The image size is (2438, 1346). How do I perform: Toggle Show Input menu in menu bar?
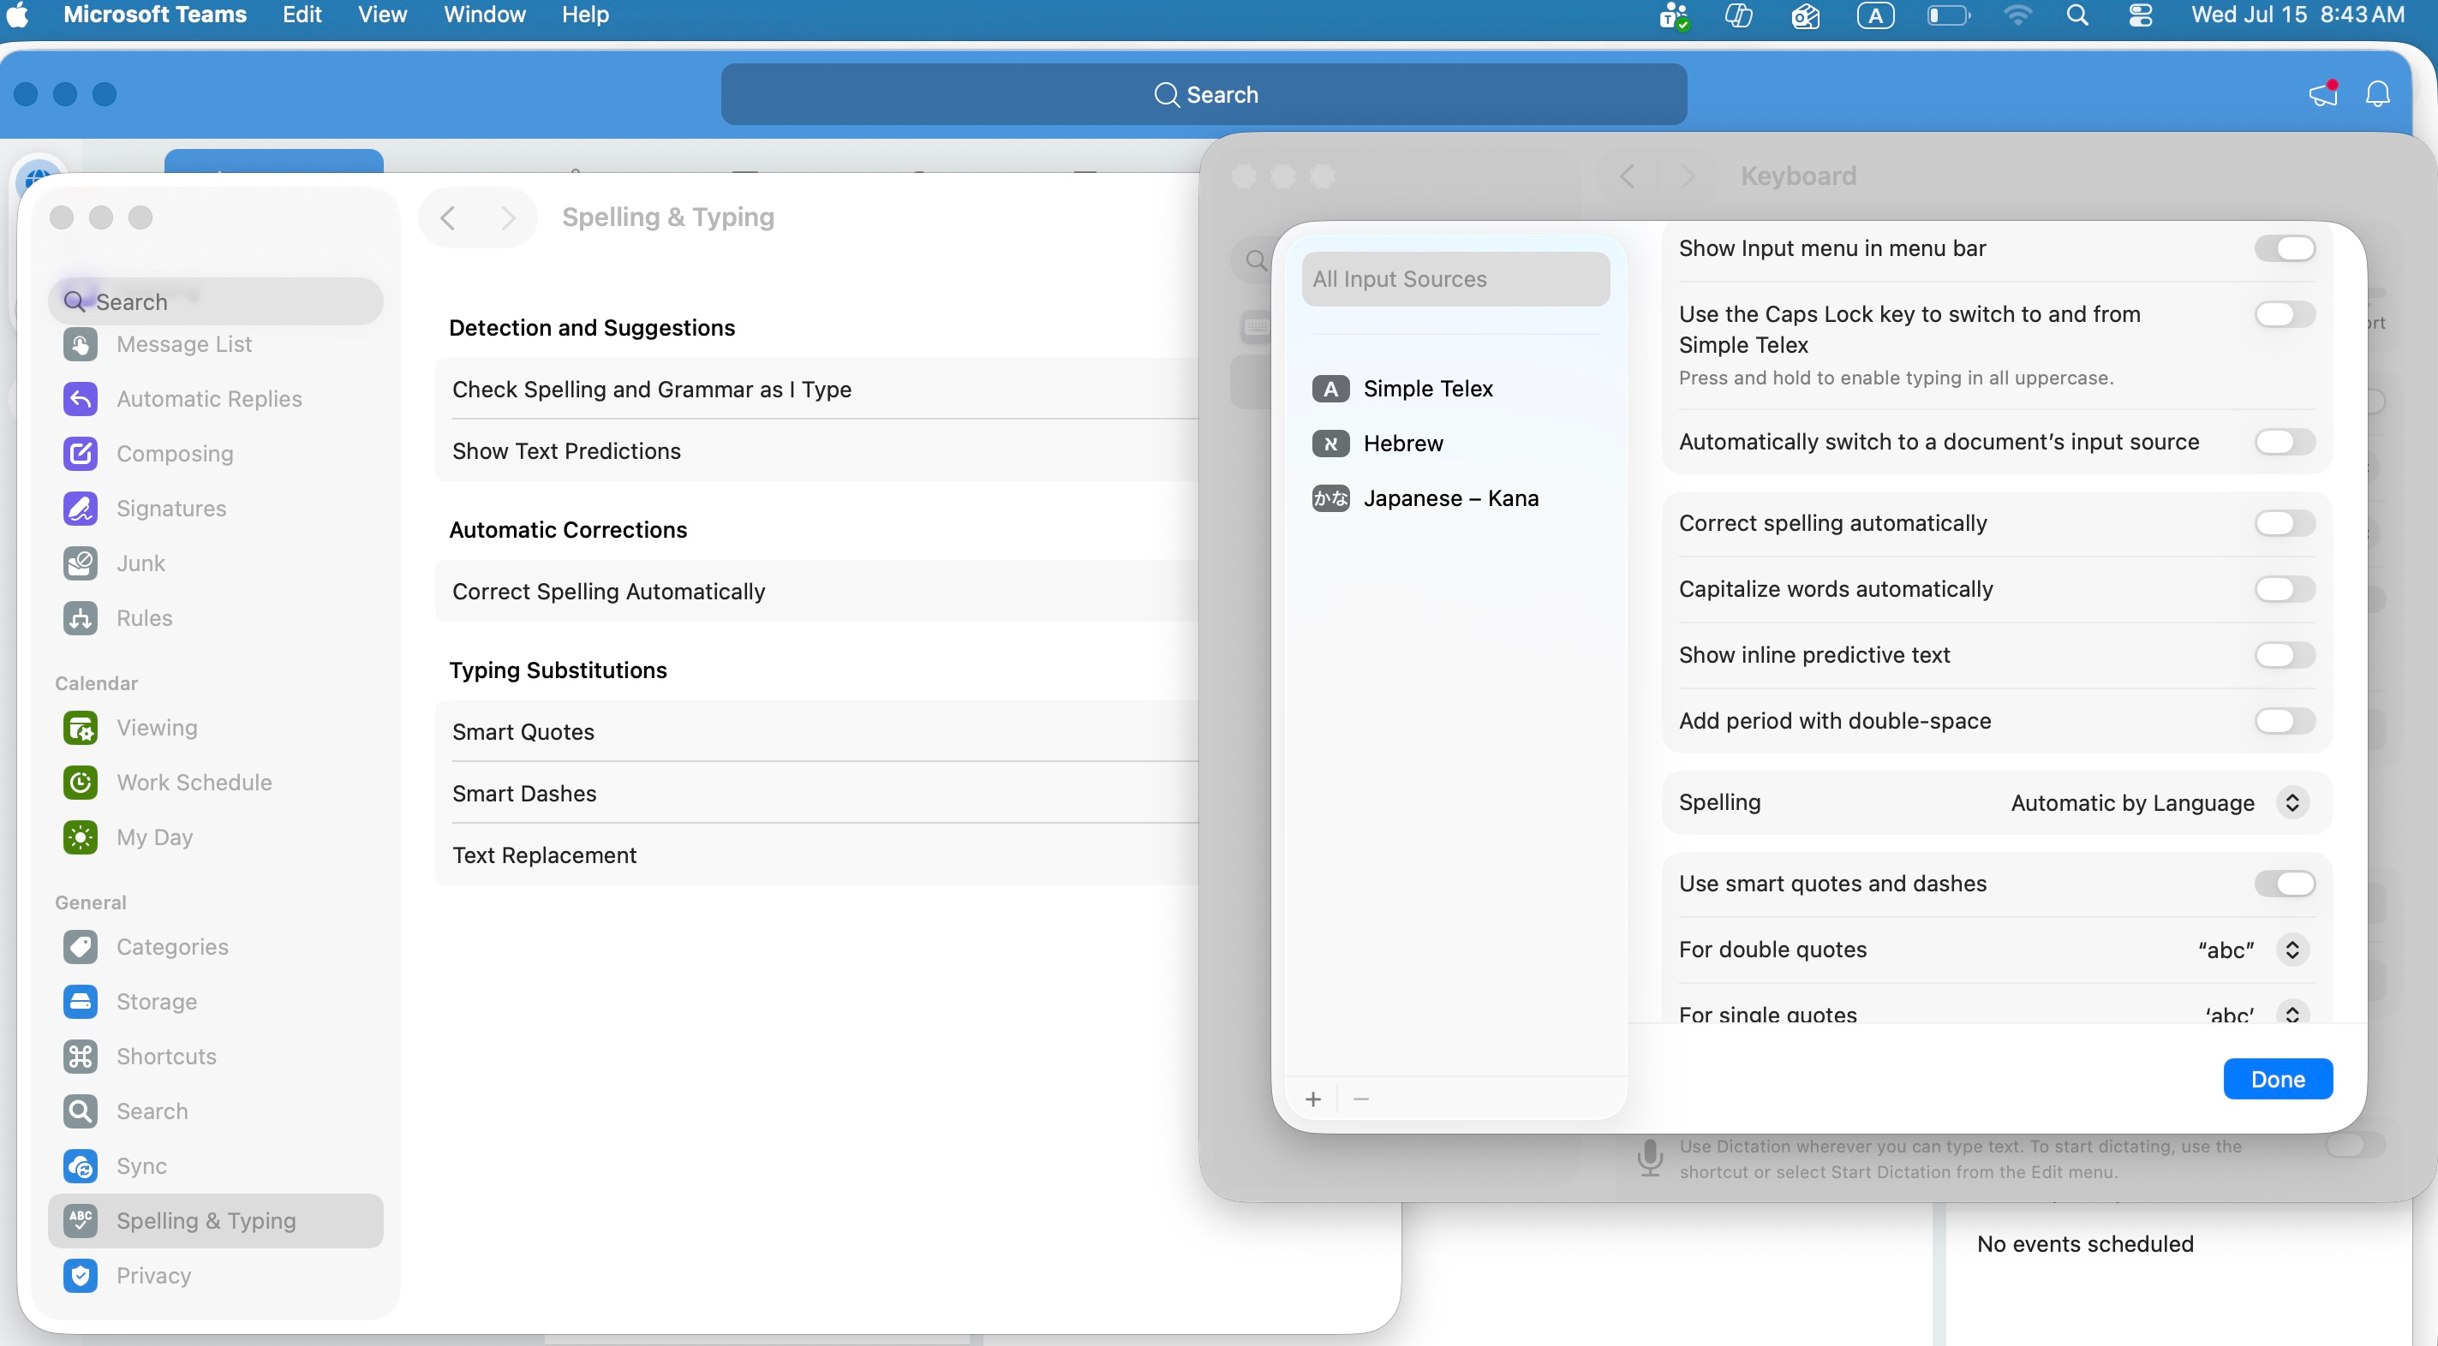click(2285, 249)
